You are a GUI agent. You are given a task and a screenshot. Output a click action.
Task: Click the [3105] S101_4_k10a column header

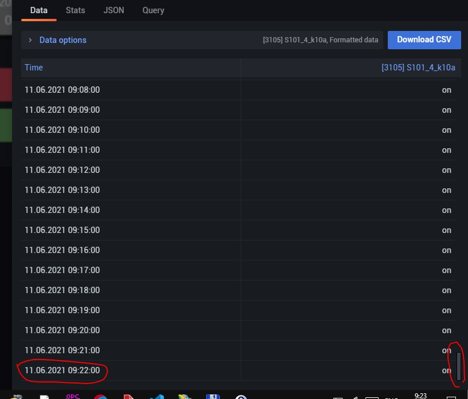(x=418, y=68)
